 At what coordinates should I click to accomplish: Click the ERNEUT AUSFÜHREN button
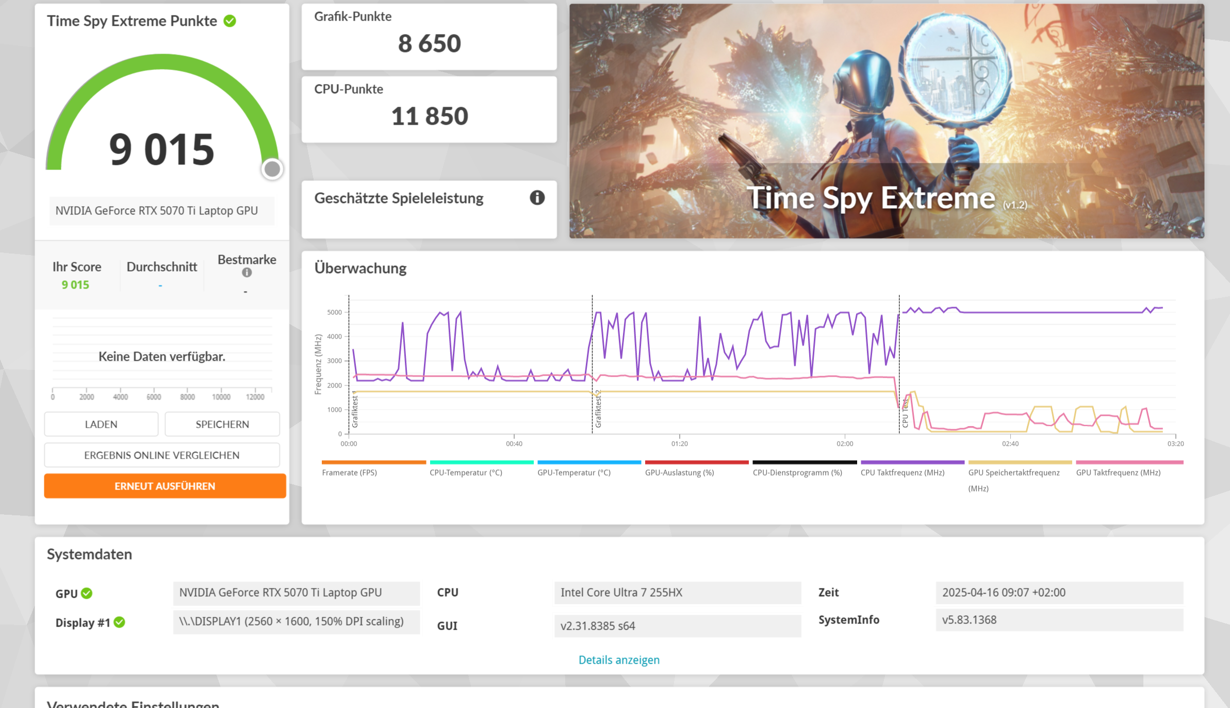tap(165, 485)
